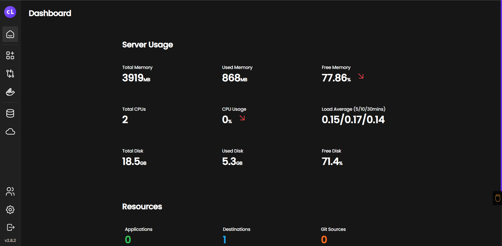This screenshot has height=246, width=502.
Task: Click the green Applications count number
Action: (128, 239)
